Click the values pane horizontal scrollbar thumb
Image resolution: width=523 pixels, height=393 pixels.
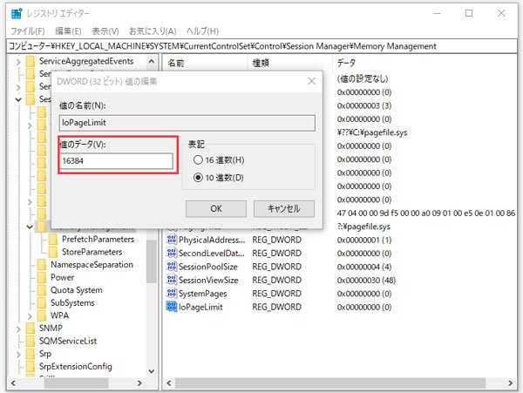pos(330,383)
